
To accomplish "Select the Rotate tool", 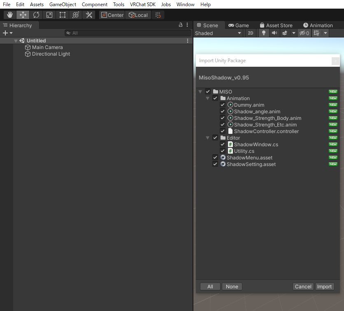I will click(36, 15).
